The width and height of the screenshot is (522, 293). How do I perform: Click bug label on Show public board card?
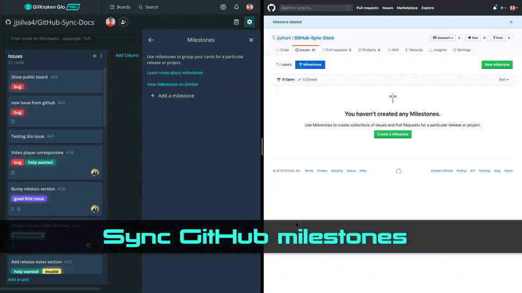pyautogui.click(x=17, y=87)
